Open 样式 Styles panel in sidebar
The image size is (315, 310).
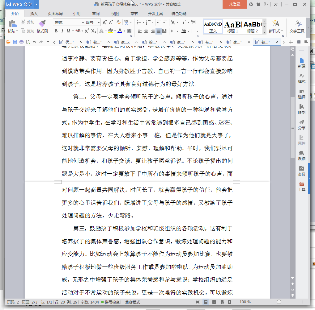coord(301,79)
